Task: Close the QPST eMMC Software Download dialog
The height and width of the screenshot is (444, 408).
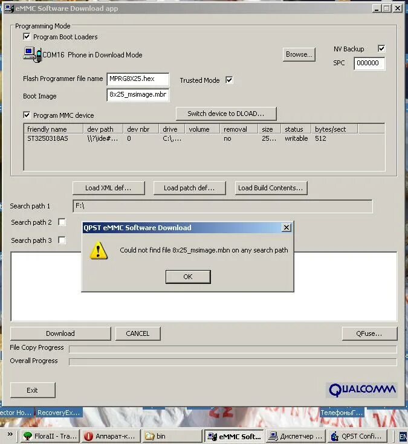Action: point(287,227)
